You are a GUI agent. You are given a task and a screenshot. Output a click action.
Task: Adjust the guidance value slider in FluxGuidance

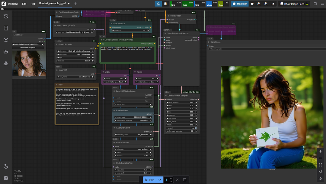coord(131,31)
